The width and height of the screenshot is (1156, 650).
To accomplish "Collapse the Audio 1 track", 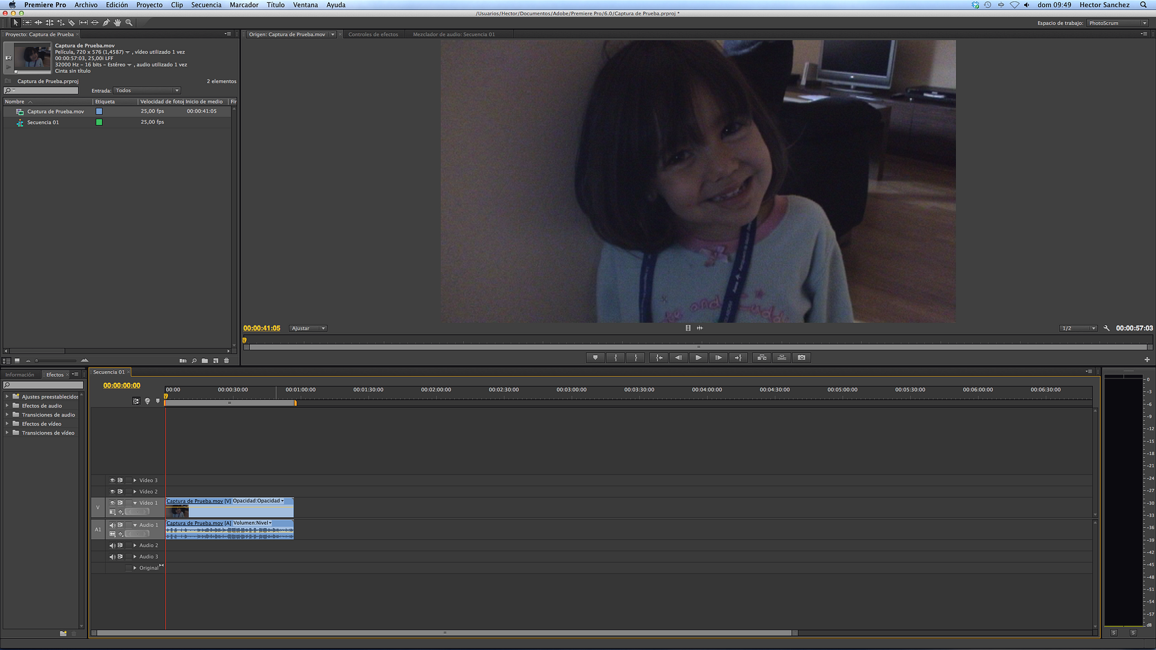I will [135, 525].
